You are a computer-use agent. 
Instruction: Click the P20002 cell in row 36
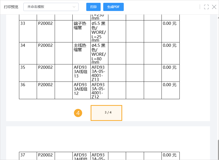click(46, 90)
